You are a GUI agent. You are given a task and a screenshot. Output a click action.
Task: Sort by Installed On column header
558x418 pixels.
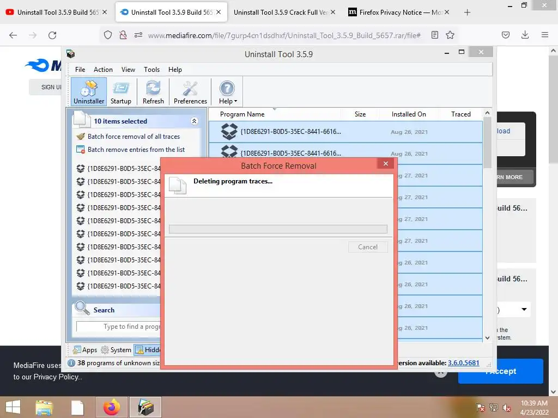409,114
